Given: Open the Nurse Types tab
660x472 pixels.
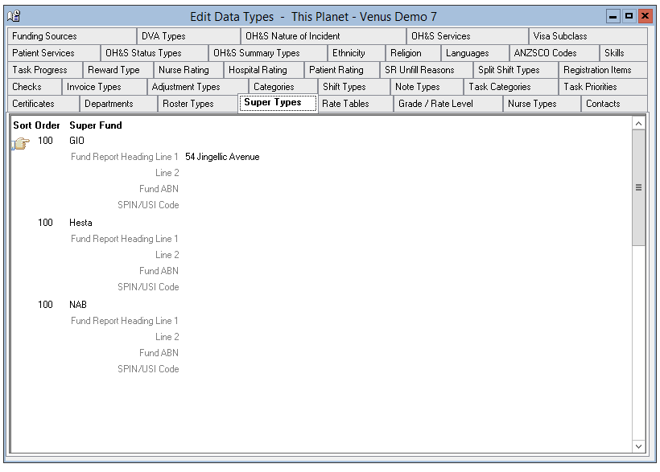Looking at the screenshot, I should click(x=542, y=104).
